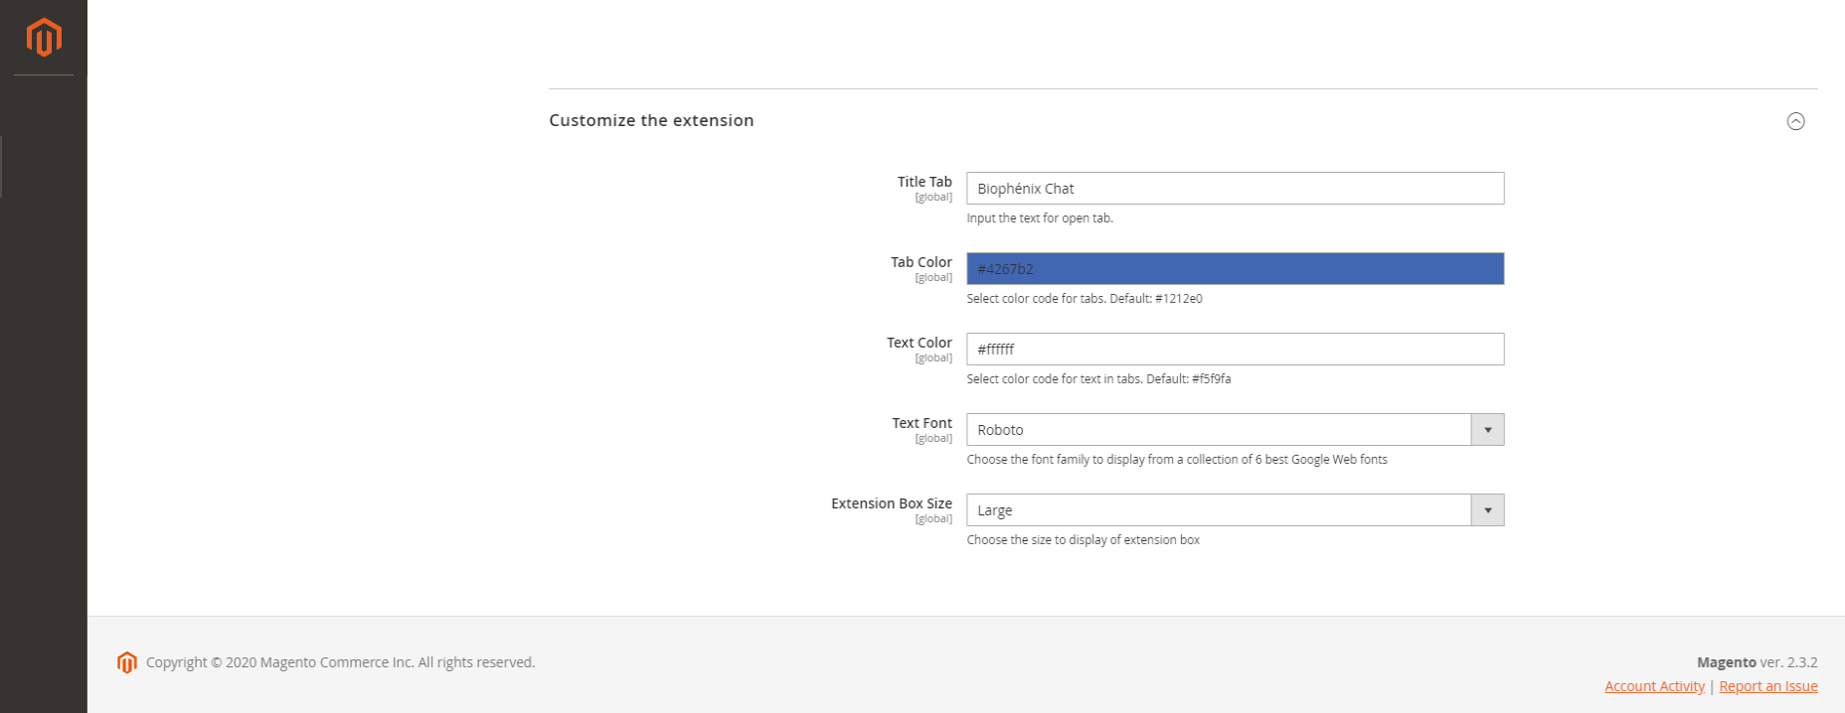Open the Extension Box Size dropdown showing Large
The height and width of the screenshot is (713, 1845).
[1218, 510]
